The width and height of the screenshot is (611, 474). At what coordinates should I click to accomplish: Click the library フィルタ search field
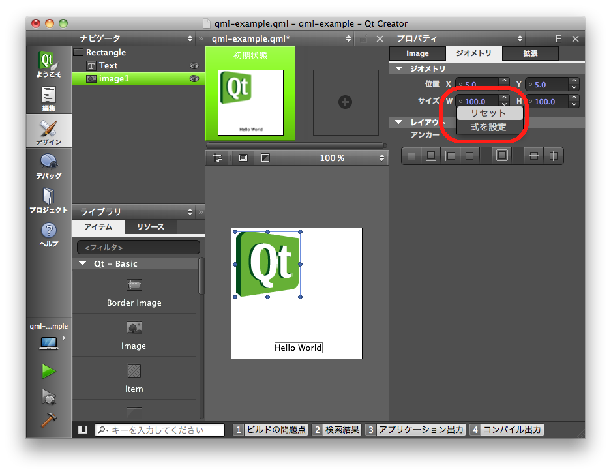[138, 248]
